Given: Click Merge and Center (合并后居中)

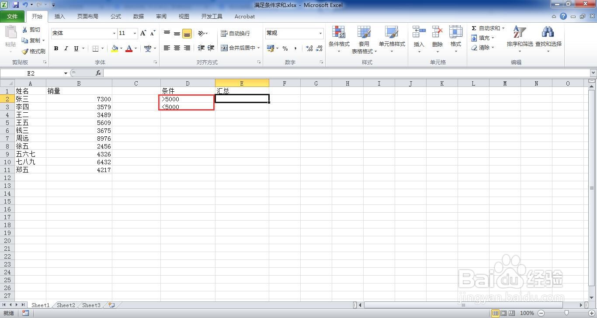Looking at the screenshot, I should [x=238, y=48].
